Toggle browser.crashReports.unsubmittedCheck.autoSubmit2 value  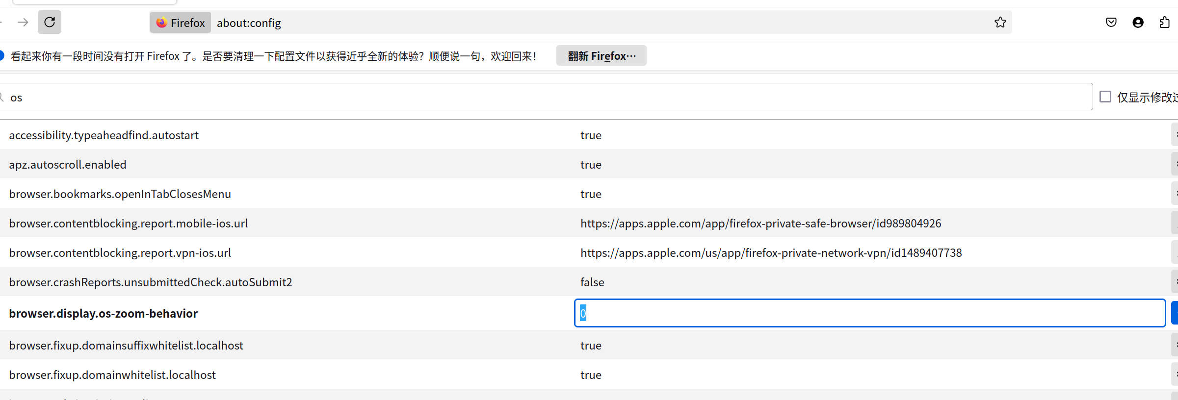[x=1175, y=282]
